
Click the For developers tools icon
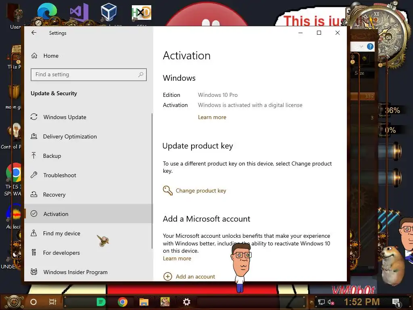34,252
